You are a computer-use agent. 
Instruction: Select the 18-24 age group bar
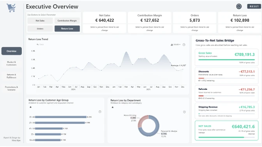[48, 140]
